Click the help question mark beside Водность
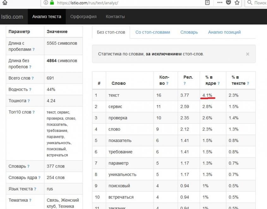267x209 pixels. (30, 90)
